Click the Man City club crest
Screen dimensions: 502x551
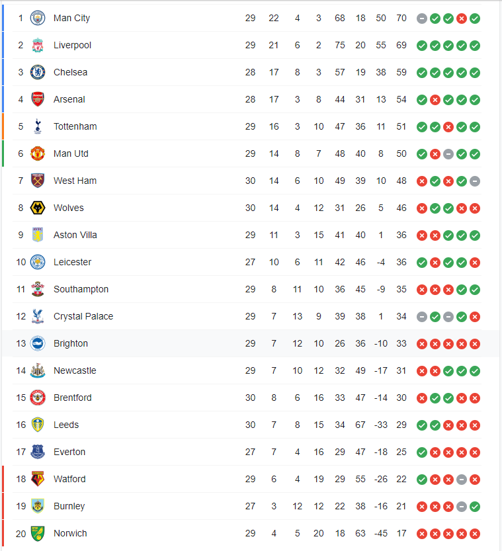38,18
